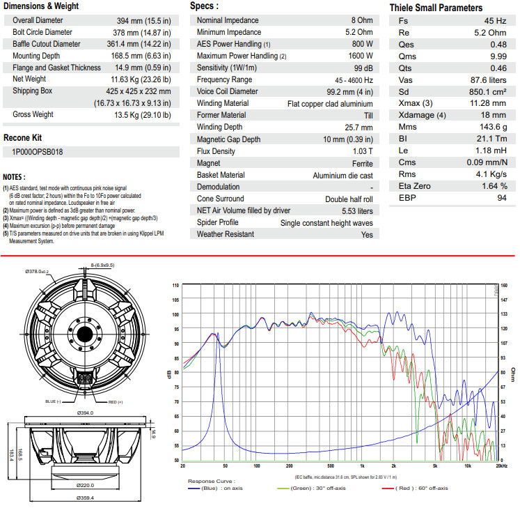The width and height of the screenshot is (520, 508).
Task: Select Spider Profile 'Single constant height waves'
Action: (326, 223)
